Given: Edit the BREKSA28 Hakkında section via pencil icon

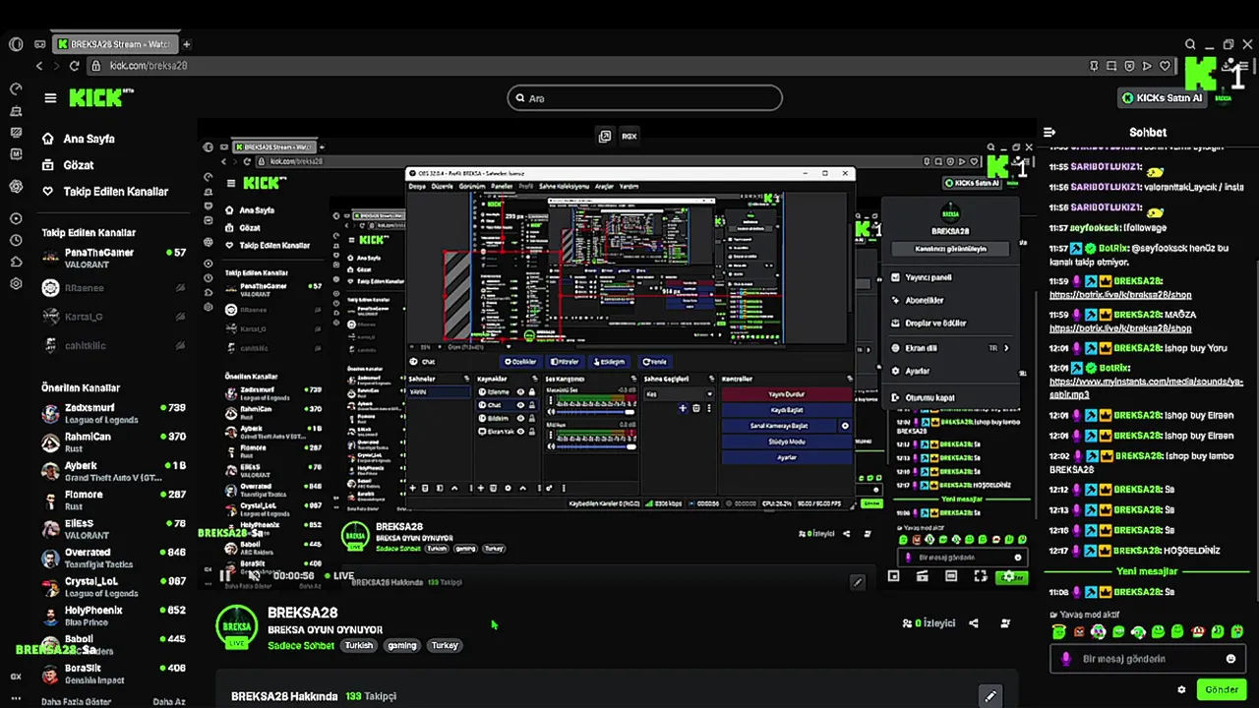Looking at the screenshot, I should click(x=990, y=696).
